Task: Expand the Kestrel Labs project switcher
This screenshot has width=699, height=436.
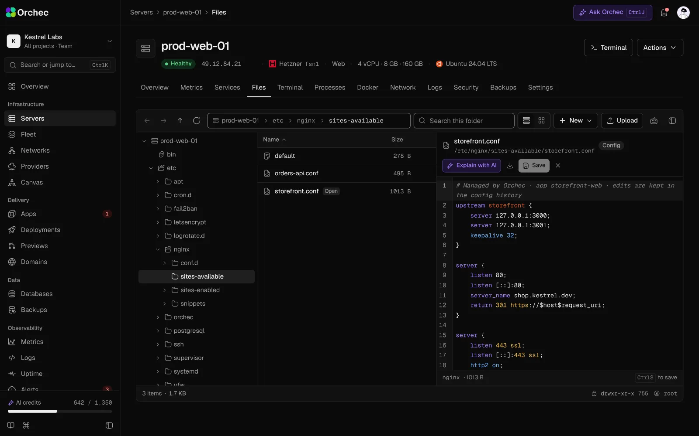Action: [x=60, y=41]
